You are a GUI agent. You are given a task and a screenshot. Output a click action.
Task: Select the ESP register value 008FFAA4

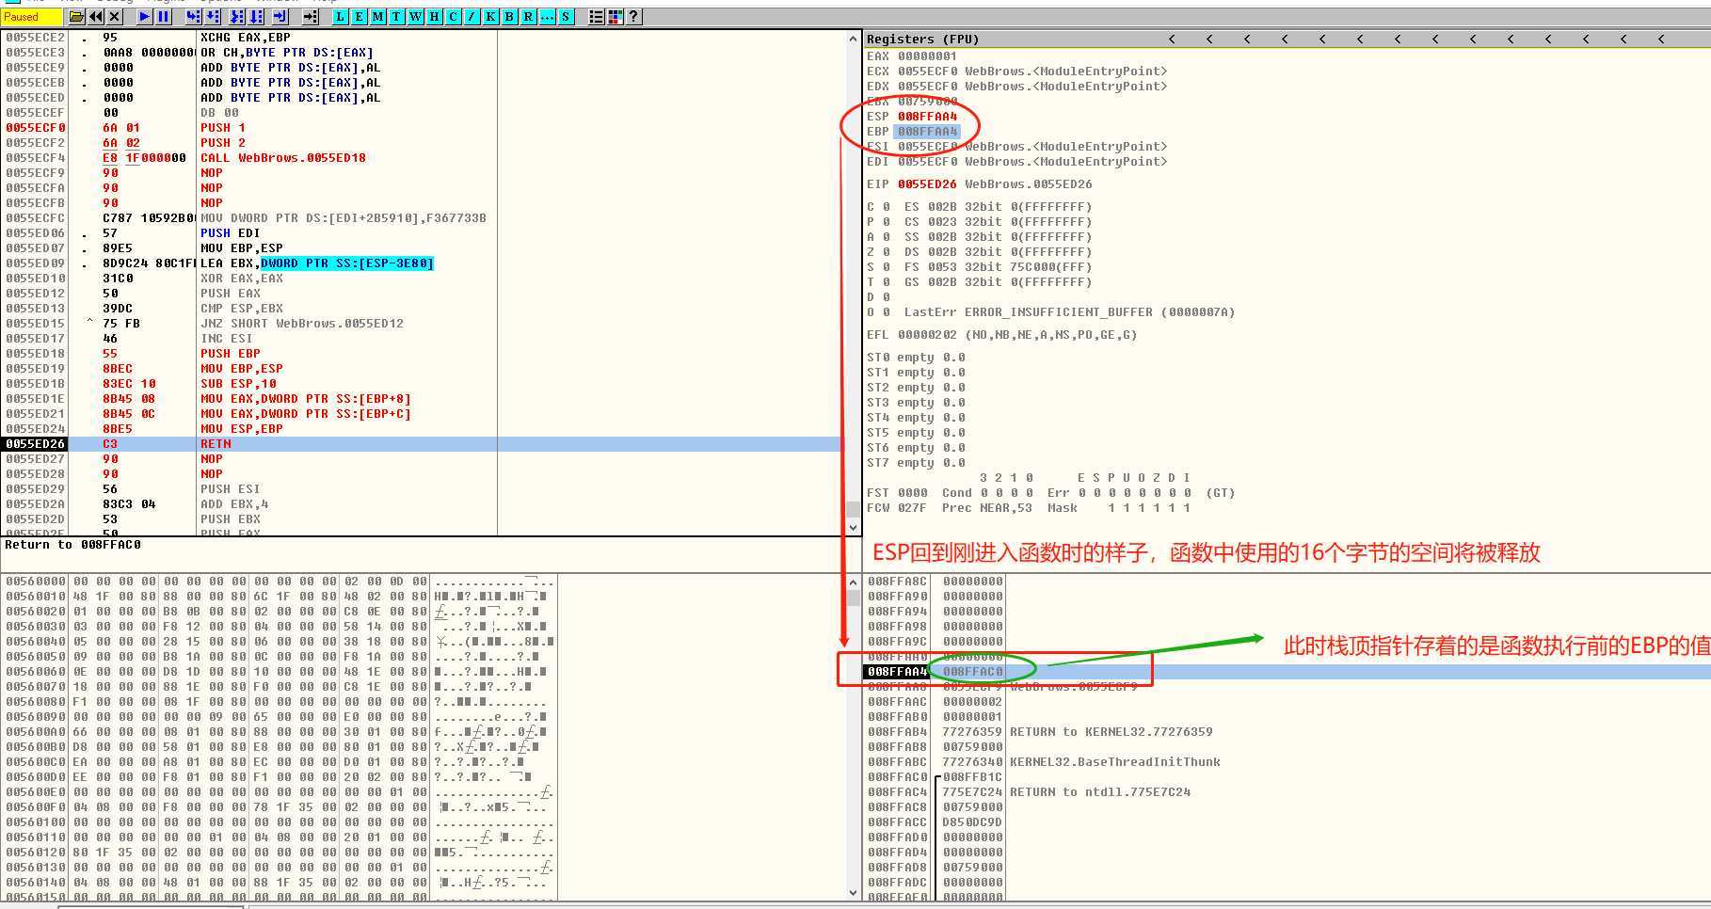[927, 116]
